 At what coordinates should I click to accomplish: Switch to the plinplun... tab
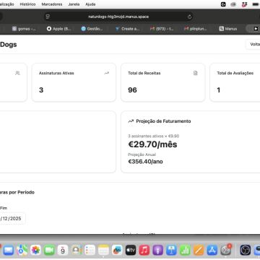[x=196, y=29]
